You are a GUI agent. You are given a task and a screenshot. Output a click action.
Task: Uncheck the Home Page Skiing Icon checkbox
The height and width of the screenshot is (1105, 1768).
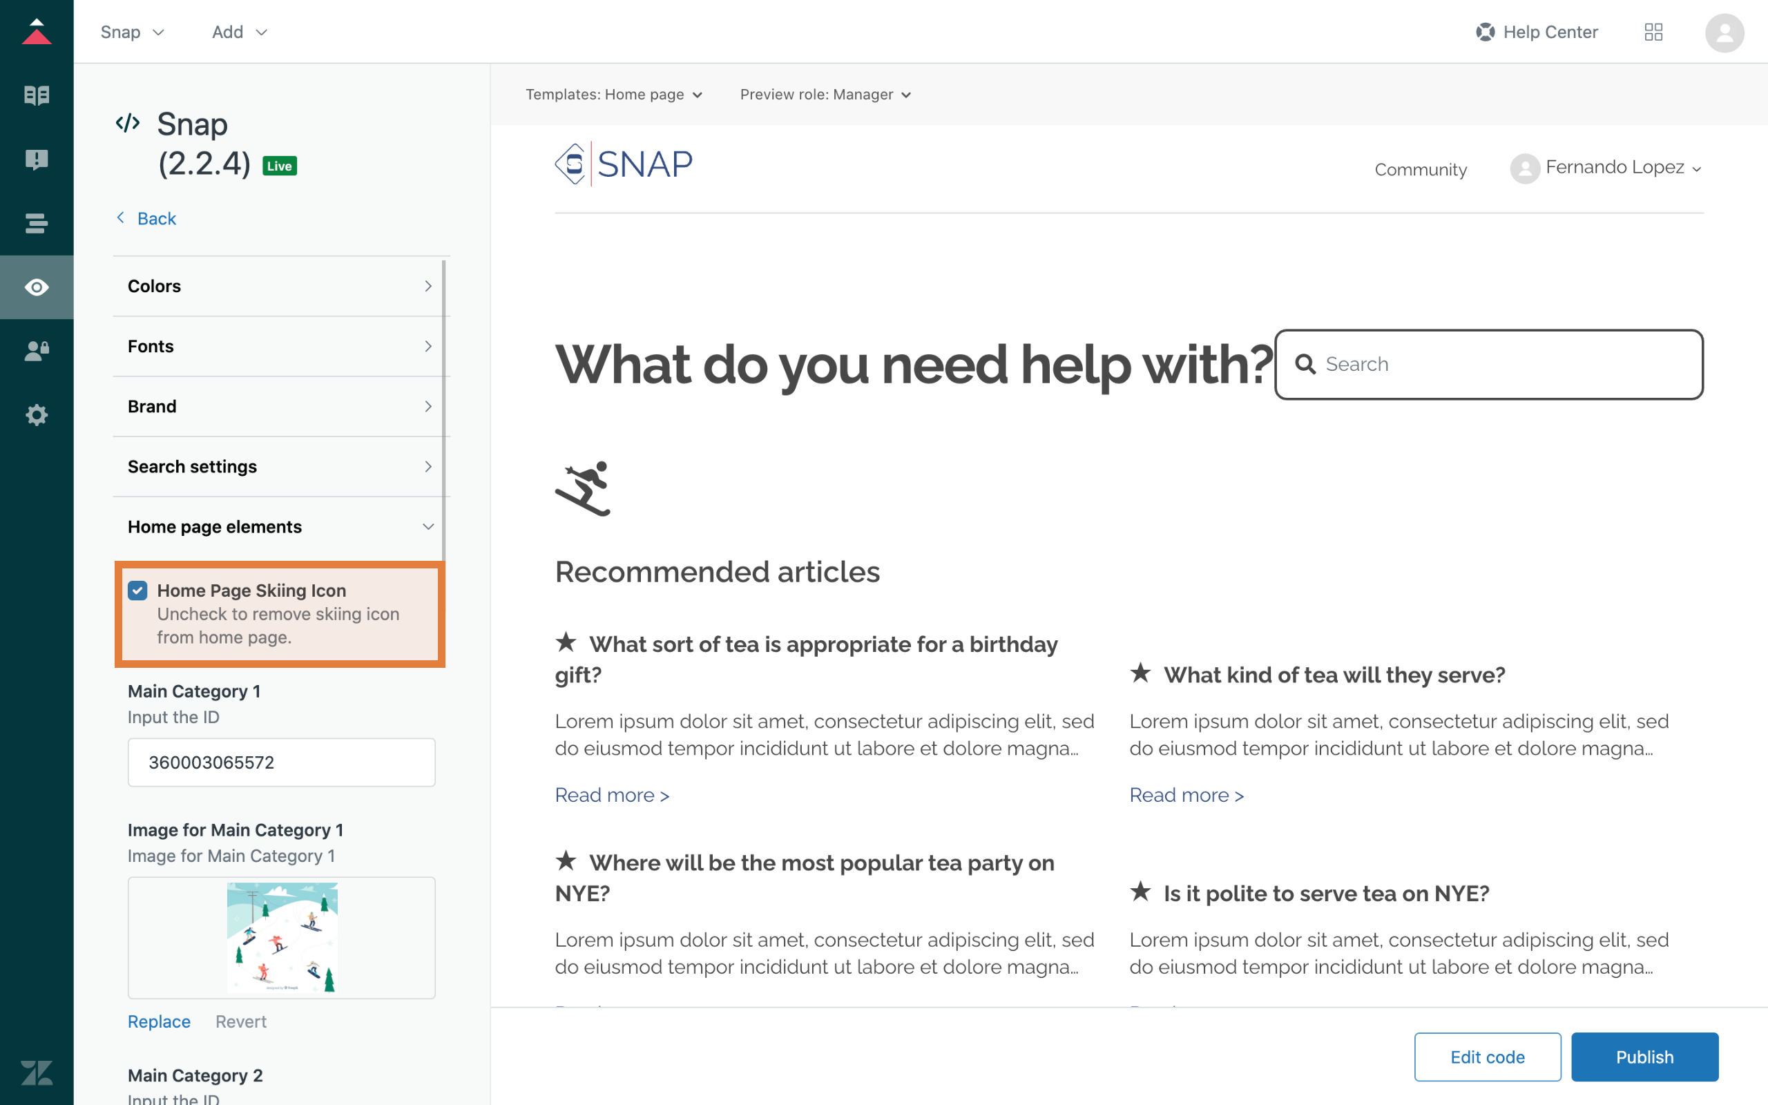point(137,590)
